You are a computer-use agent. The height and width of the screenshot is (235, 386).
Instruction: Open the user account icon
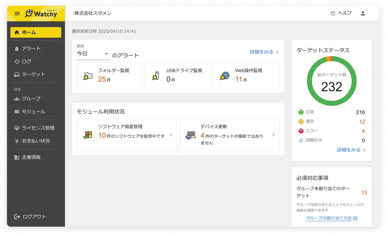click(363, 13)
